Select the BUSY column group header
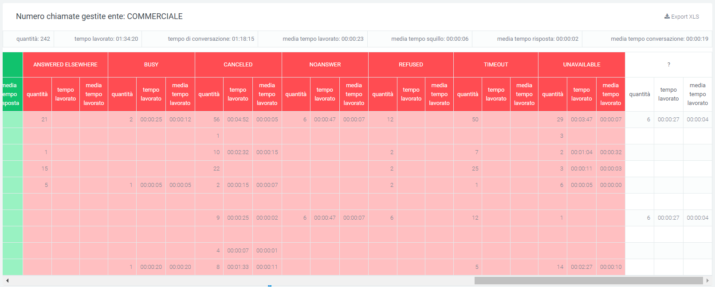This screenshot has height=287, width=715. 151,65
